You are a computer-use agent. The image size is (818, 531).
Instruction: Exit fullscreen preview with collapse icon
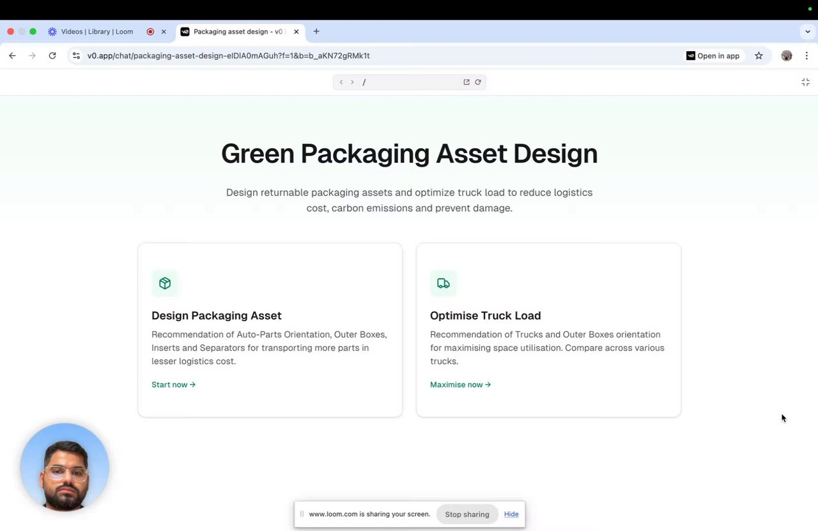pyautogui.click(x=805, y=82)
